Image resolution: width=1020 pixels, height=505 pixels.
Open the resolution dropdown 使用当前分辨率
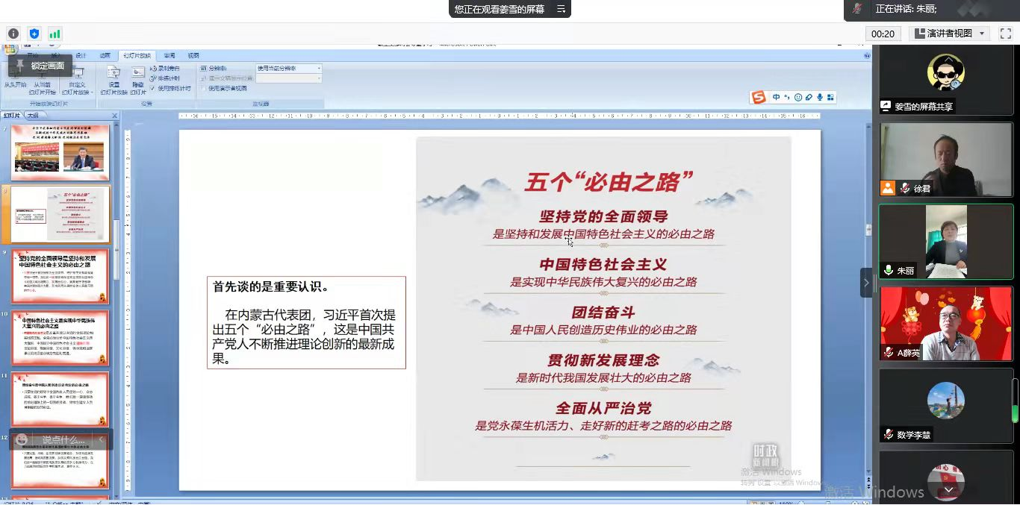[x=288, y=68]
